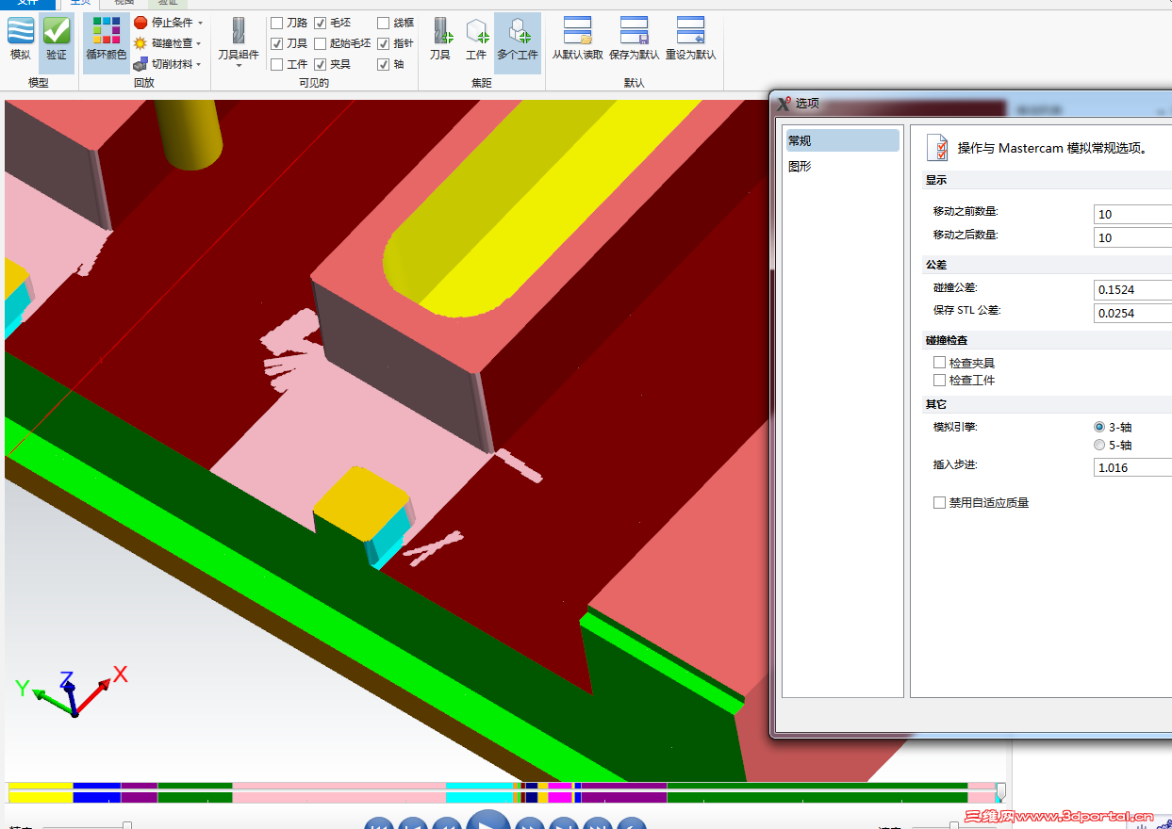This screenshot has width=1172, height=829.
Task: Uncheck the 指针 pointer checkbox
Action: [384, 43]
